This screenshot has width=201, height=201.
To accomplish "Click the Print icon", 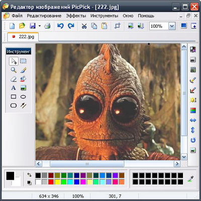I will 47,26.
